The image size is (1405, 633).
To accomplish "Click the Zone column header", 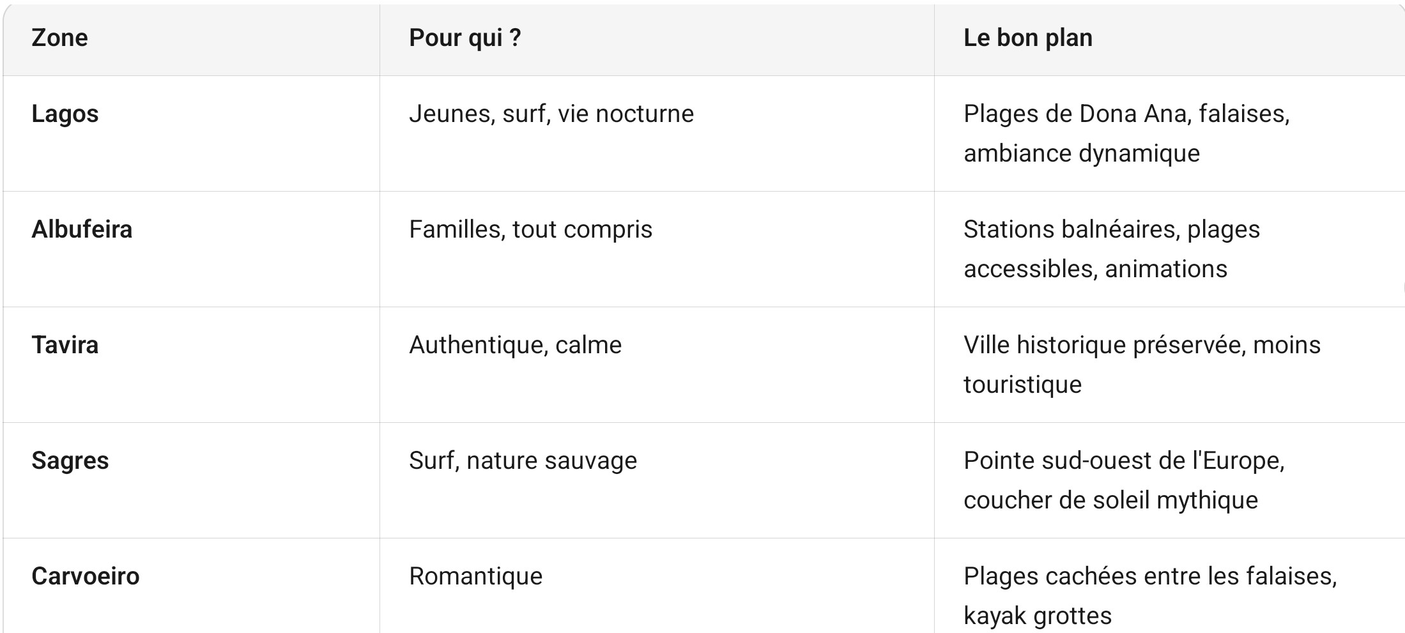I will coord(59,38).
